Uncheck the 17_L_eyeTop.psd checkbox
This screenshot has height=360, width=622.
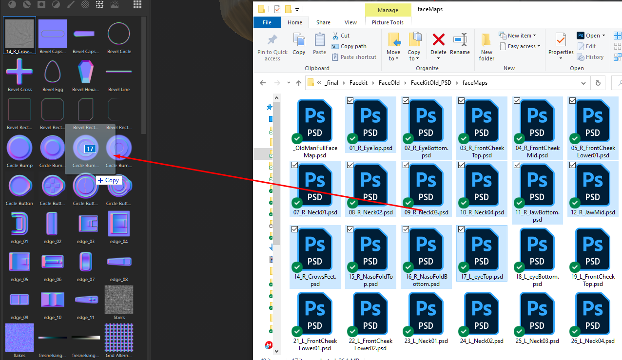[461, 229]
